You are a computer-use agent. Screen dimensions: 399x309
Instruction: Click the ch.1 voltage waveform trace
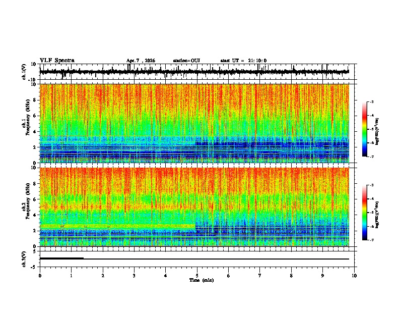point(194,72)
